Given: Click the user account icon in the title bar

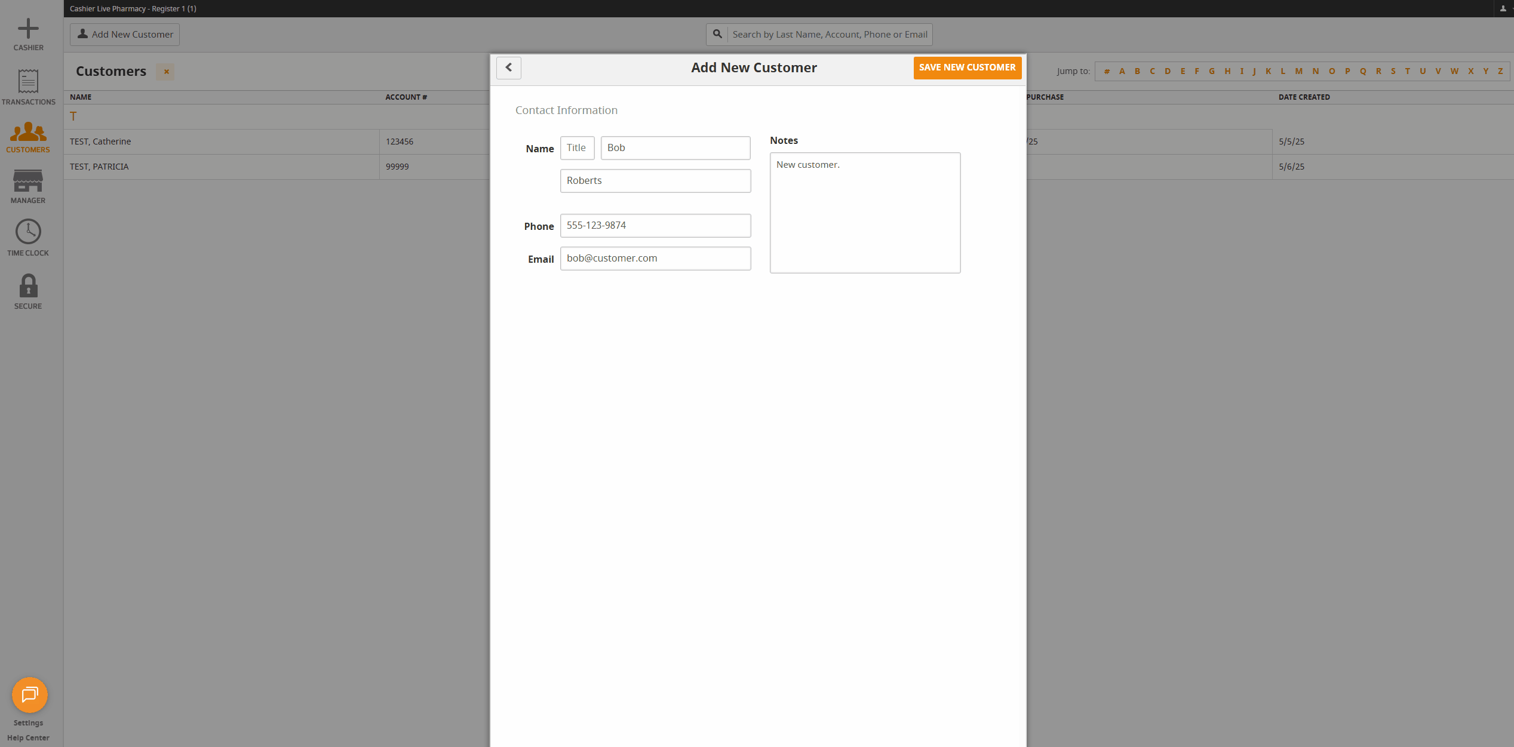Looking at the screenshot, I should (1503, 8).
